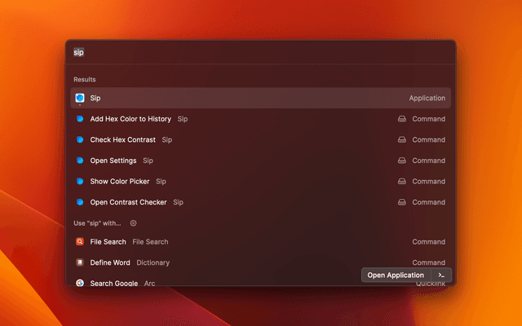Click the Add Hex Color to History icon

pyautogui.click(x=80, y=119)
